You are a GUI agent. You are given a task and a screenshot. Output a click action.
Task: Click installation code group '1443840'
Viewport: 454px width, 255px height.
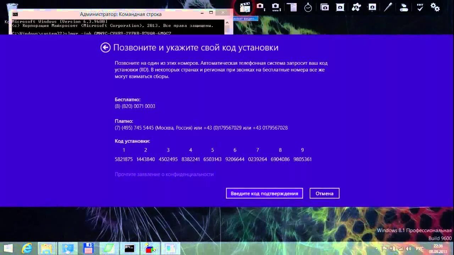click(x=146, y=159)
